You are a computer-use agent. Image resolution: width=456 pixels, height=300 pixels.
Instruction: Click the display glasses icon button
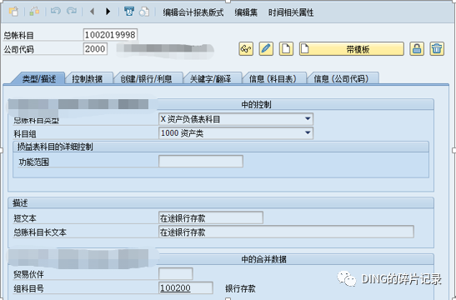[246, 49]
